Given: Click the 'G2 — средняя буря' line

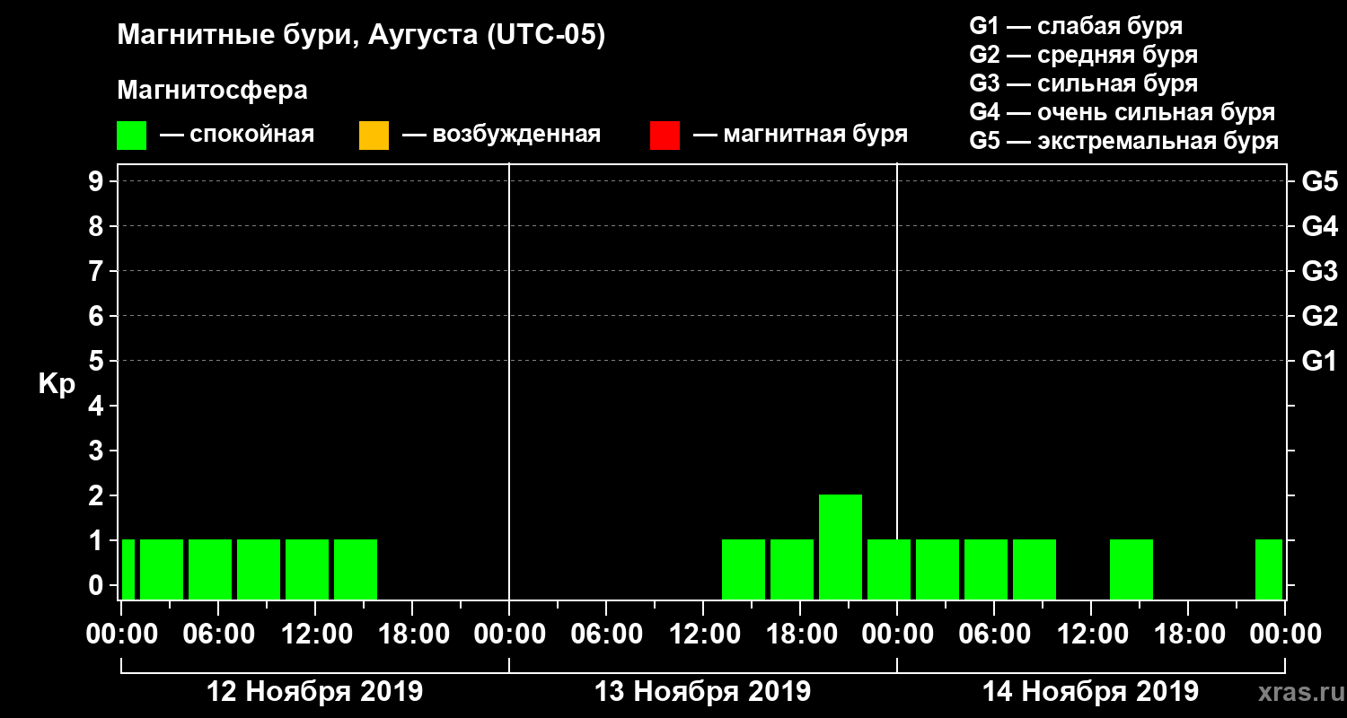Looking at the screenshot, I should [1083, 55].
